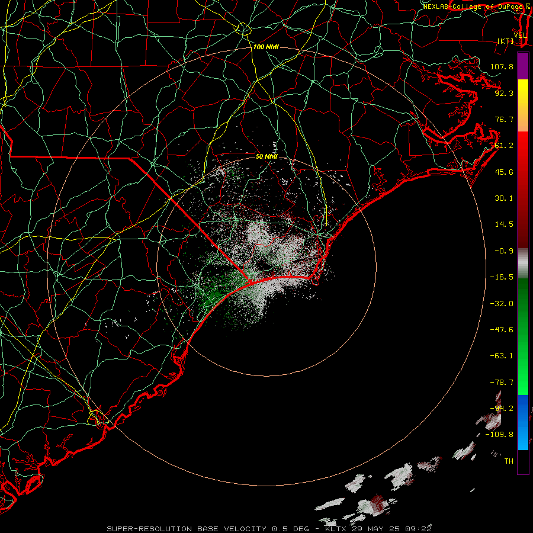533x533 pixels.
Task: Click the TH legend label
Action: click(x=509, y=461)
